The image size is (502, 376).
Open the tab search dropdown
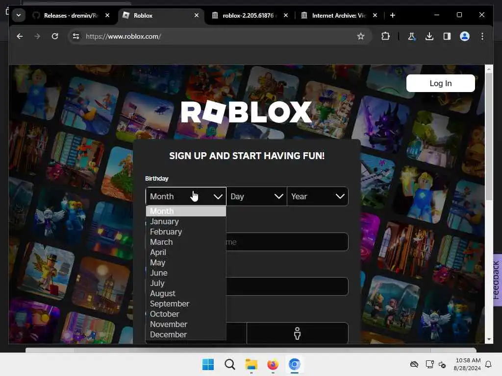(19, 15)
